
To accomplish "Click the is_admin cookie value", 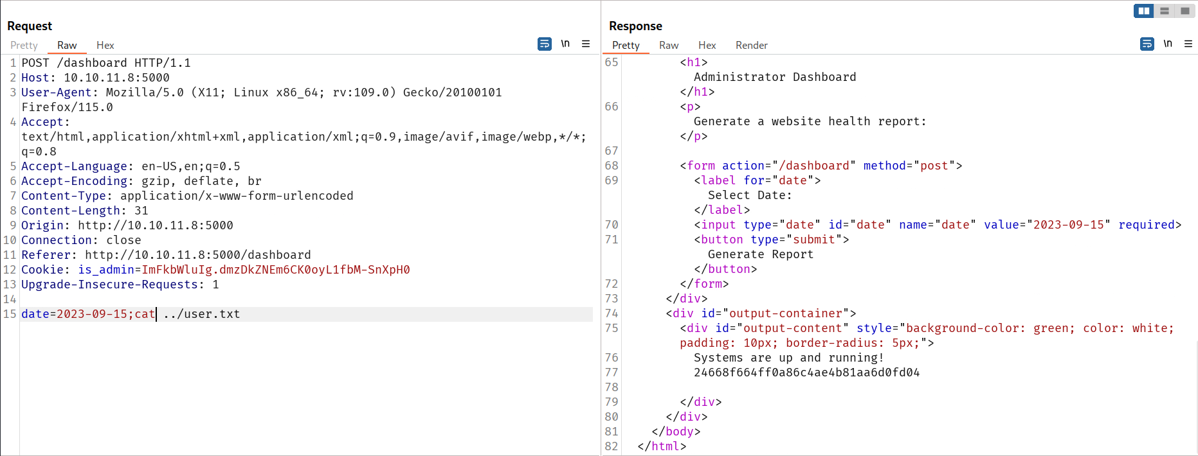I will pyautogui.click(x=276, y=270).
